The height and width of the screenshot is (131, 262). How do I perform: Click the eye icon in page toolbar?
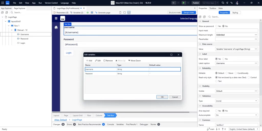pyautogui.click(x=88, y=13)
